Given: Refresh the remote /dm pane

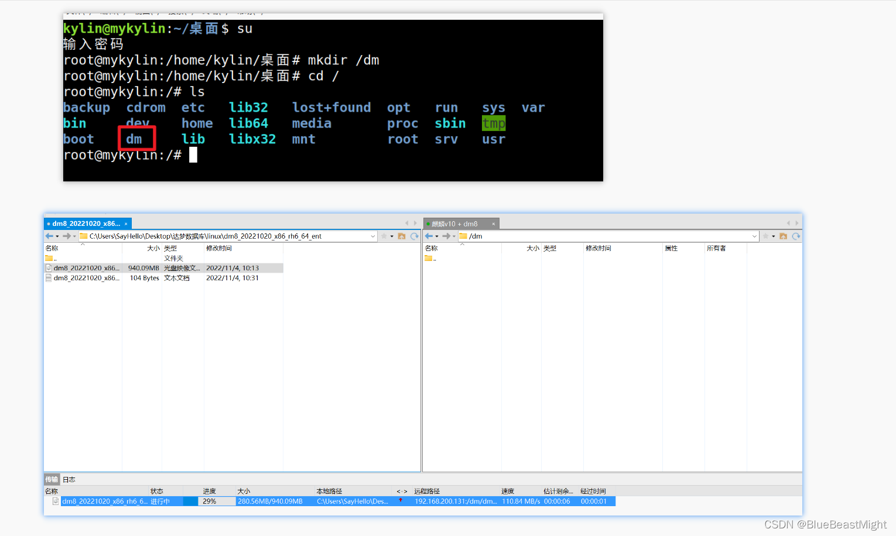Looking at the screenshot, I should click(x=796, y=236).
